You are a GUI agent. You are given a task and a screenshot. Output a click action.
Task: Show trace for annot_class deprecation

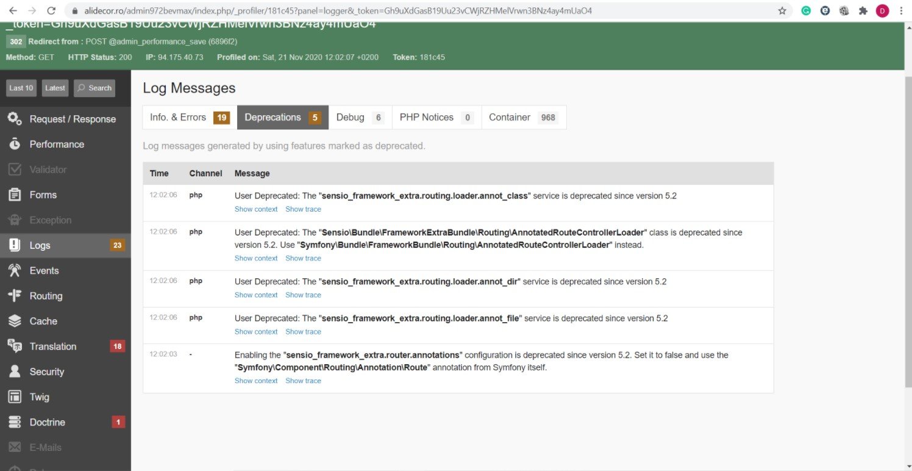click(303, 209)
